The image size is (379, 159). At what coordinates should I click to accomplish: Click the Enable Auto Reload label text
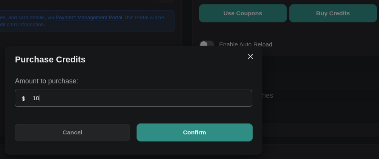pyautogui.click(x=246, y=44)
